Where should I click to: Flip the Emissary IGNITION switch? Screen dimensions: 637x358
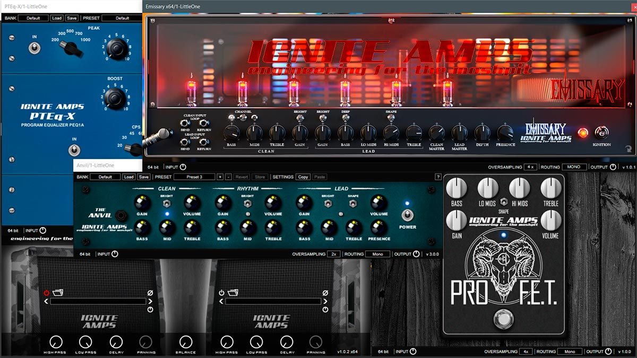coord(603,133)
